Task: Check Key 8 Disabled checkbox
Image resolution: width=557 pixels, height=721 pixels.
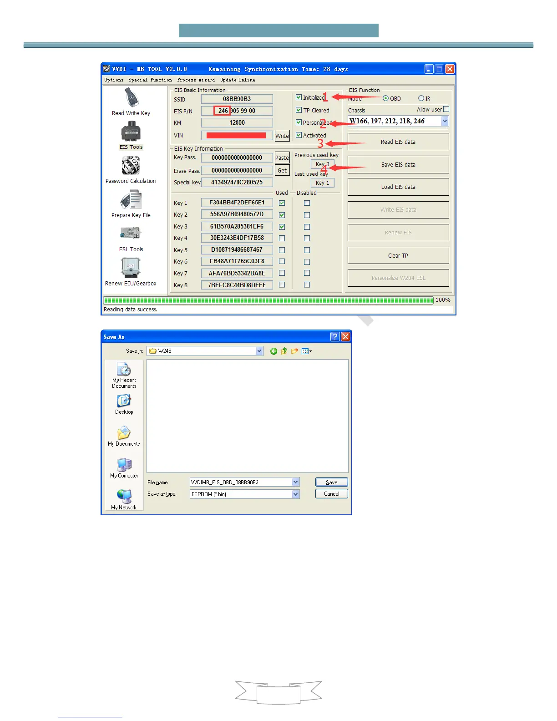Action: [307, 285]
